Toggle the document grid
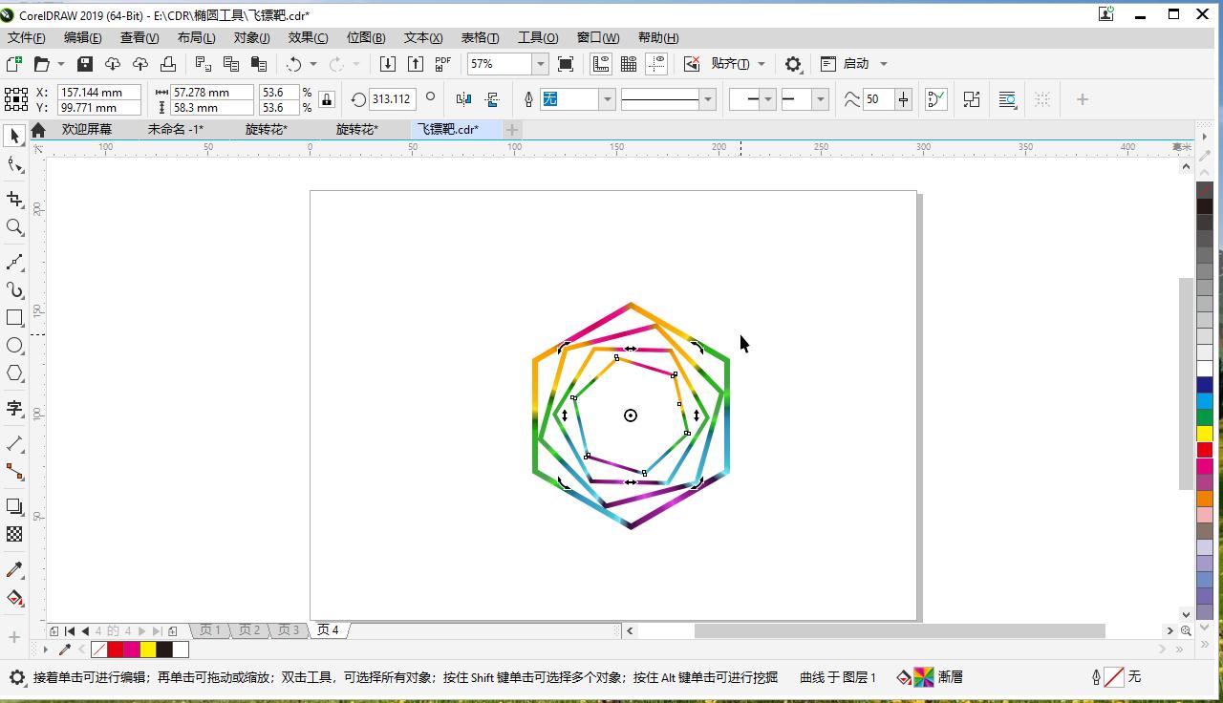This screenshot has height=703, width=1223. (x=628, y=64)
